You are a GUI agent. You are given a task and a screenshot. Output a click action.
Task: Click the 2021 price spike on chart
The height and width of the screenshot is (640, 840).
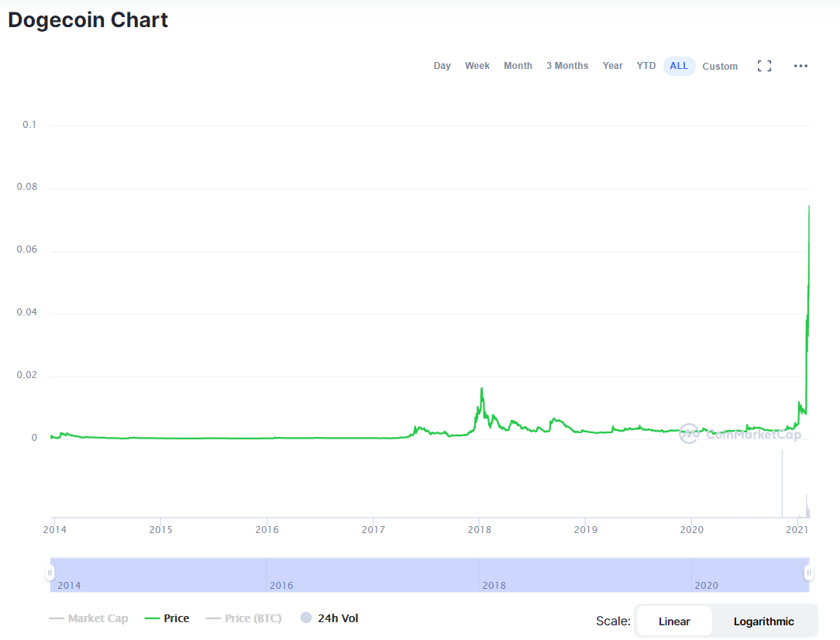click(809, 207)
